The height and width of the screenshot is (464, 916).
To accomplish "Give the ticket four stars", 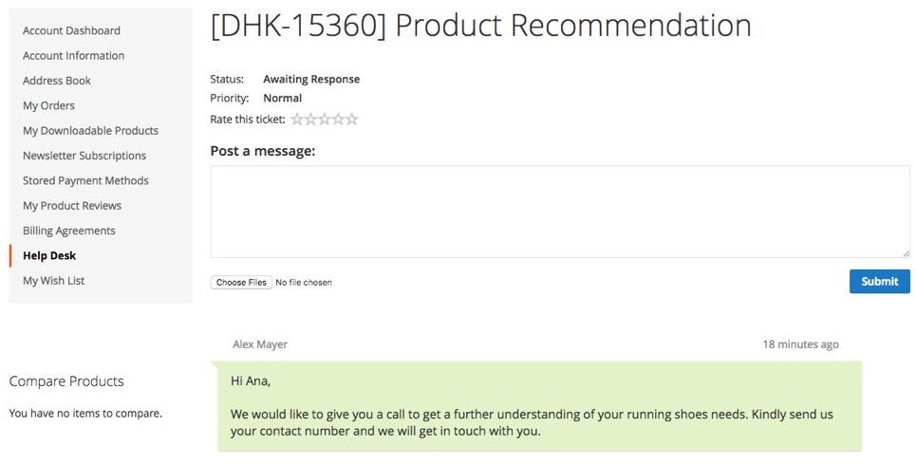I will click(338, 120).
